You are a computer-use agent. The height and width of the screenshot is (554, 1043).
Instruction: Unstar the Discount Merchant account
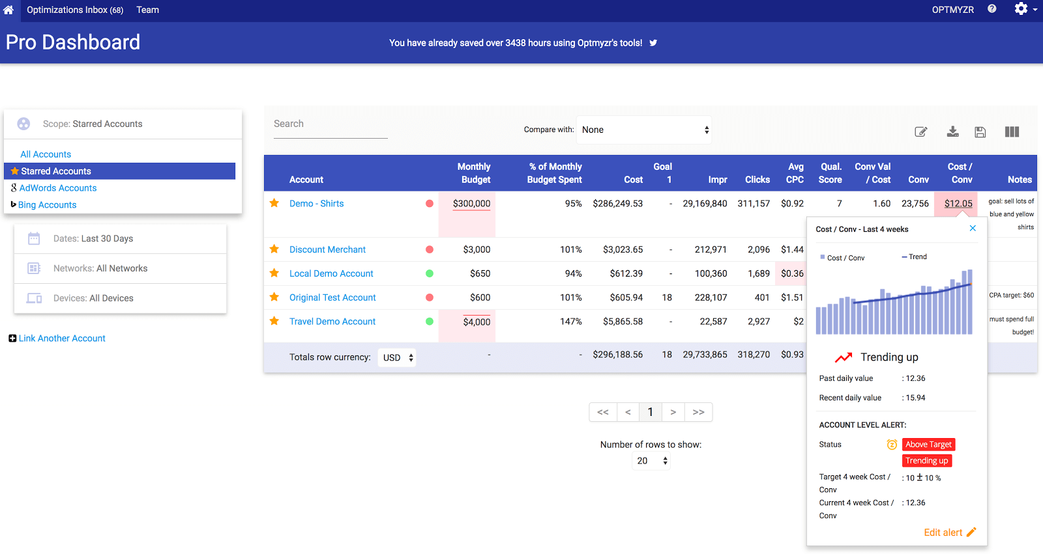274,249
